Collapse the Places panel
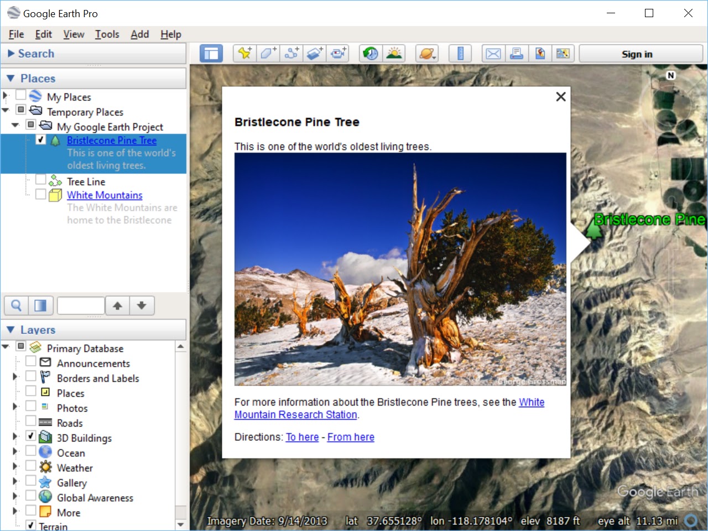The image size is (708, 531). (11, 79)
